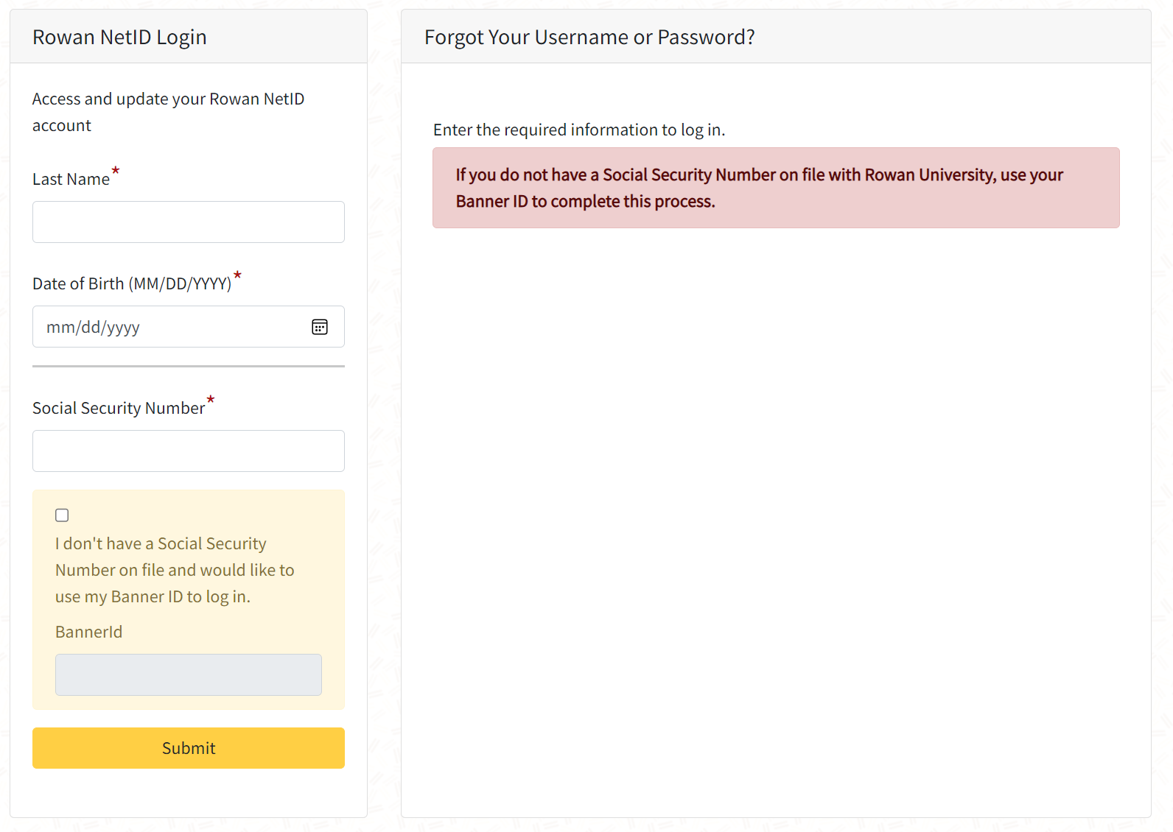Click the BannerId label text
This screenshot has height=832, width=1173.
pyautogui.click(x=88, y=632)
